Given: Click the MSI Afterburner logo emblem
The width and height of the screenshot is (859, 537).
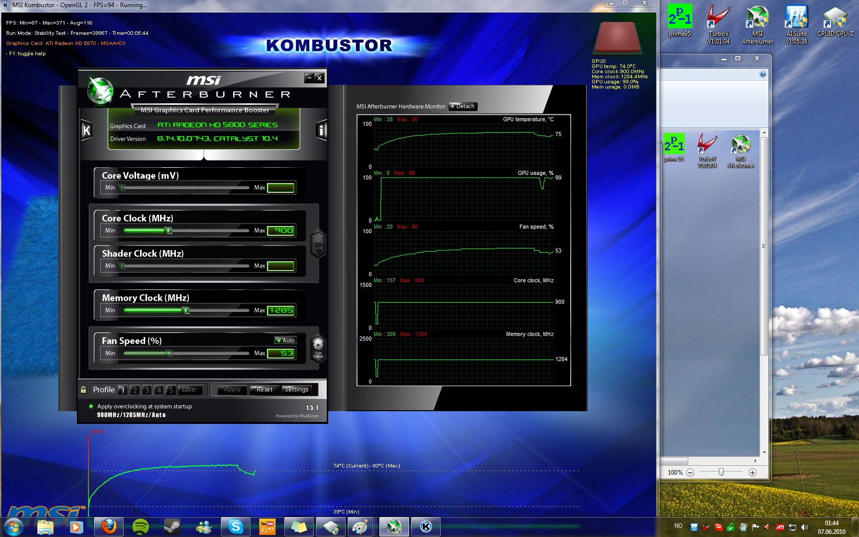Looking at the screenshot, I should [100, 91].
